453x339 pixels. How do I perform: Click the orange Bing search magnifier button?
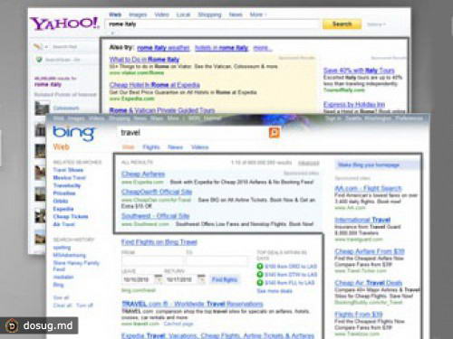(x=275, y=133)
